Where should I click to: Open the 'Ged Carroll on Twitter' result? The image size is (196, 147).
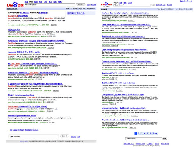pos(118,73)
